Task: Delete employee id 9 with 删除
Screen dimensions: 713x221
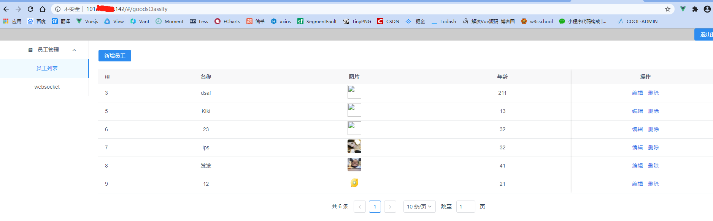Action: point(653,184)
